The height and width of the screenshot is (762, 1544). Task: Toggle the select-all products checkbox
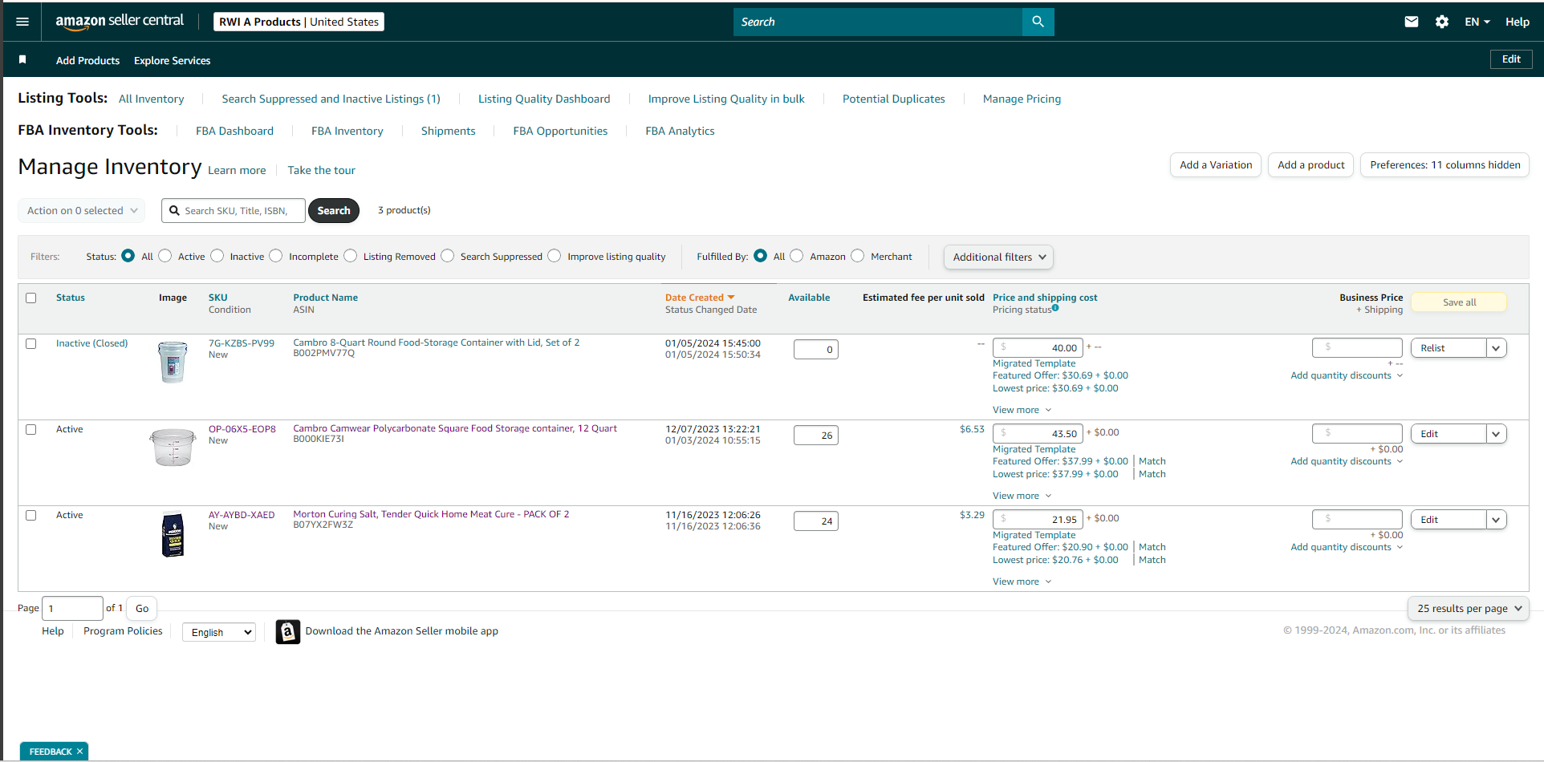pos(31,298)
